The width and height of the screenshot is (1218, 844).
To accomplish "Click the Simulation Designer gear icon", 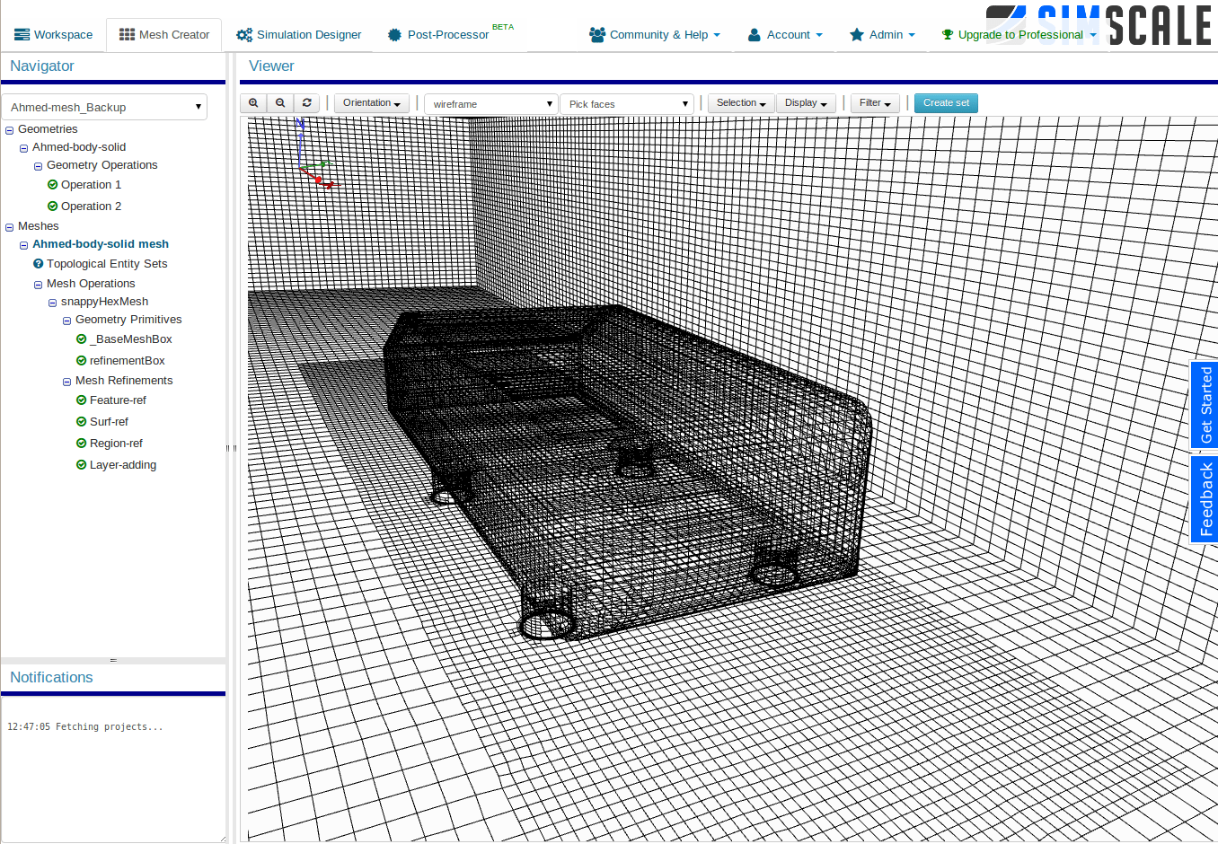I will coord(243,34).
